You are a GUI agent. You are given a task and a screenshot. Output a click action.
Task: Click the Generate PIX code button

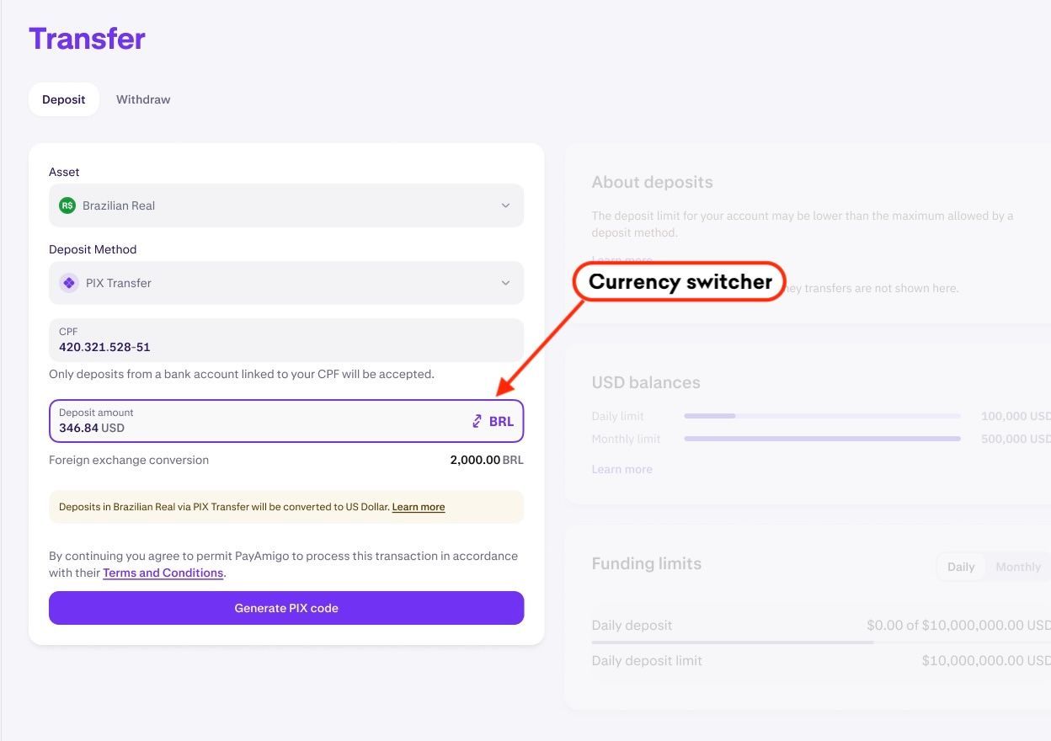coord(286,607)
